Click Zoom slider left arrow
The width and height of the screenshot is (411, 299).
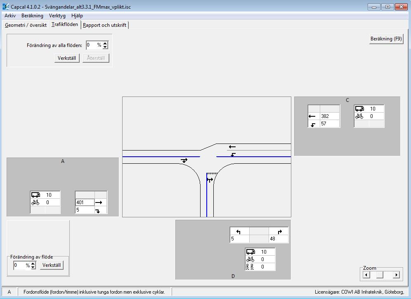pos(366,275)
